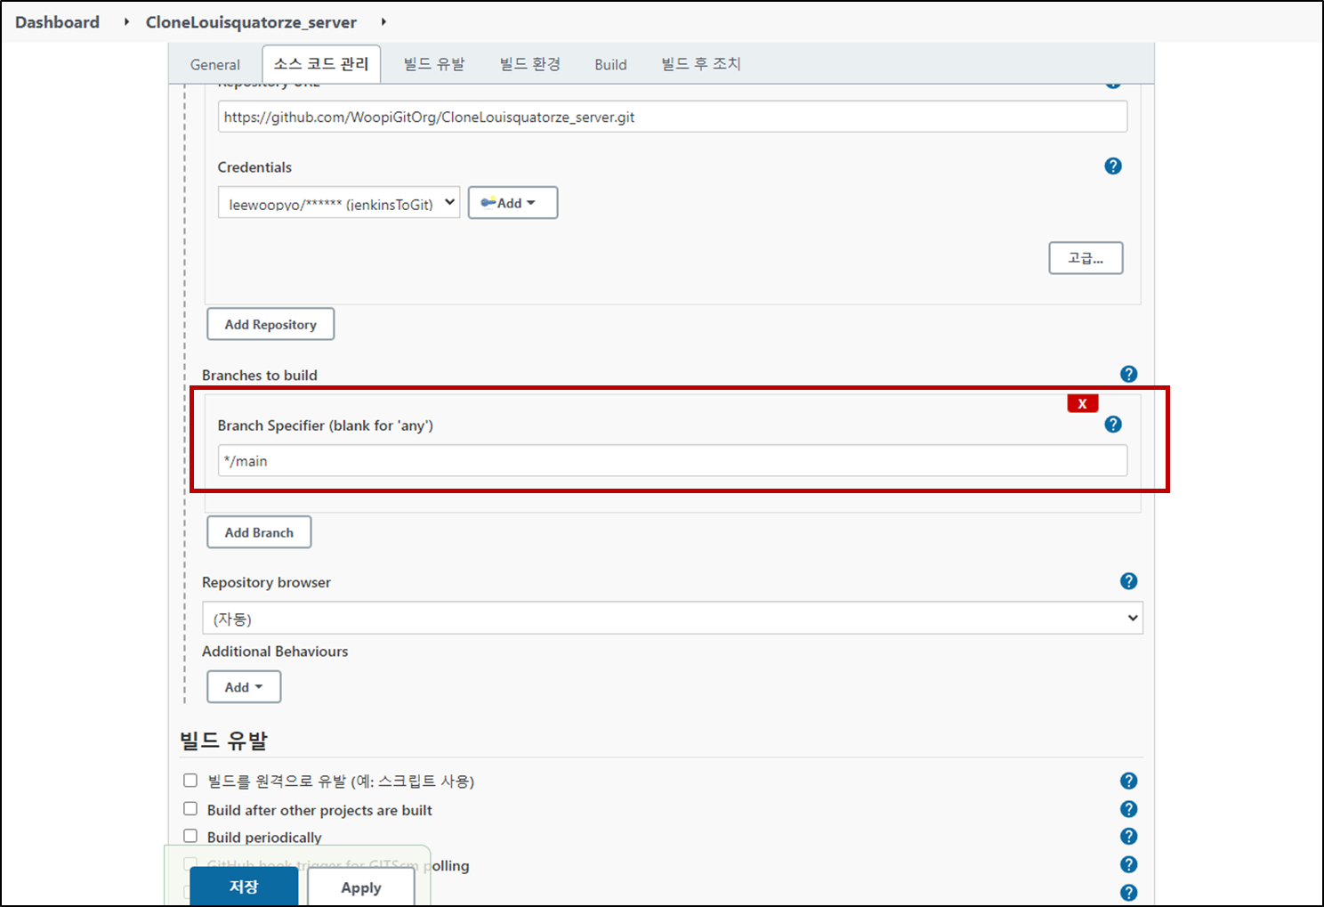Open help for Build periodically
The image size is (1324, 907).
pos(1129,837)
